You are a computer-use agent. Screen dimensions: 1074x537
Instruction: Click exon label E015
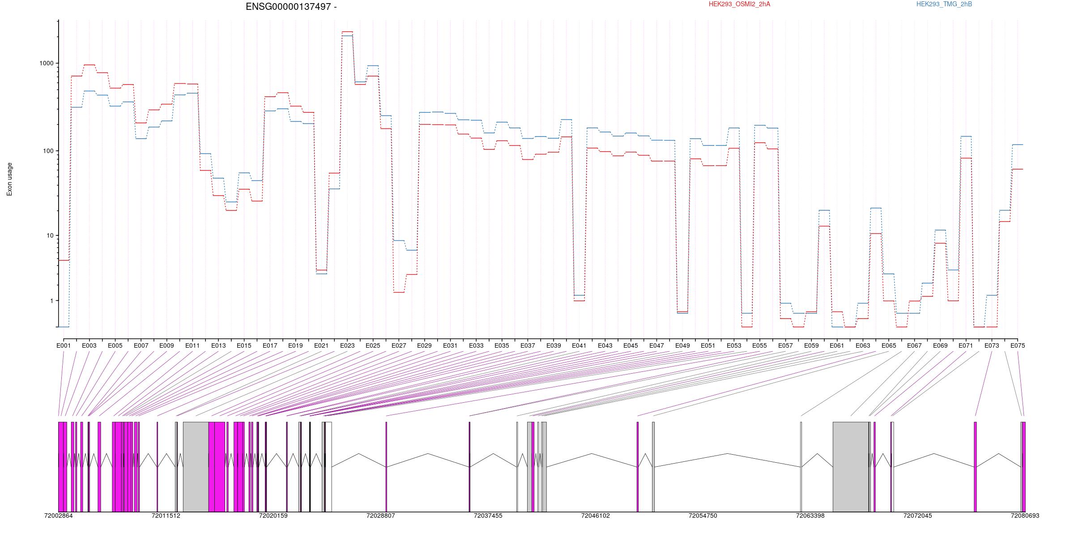click(244, 345)
